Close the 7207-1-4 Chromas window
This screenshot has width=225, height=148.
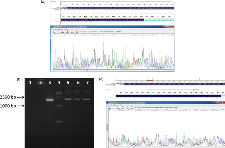coord(172,26)
